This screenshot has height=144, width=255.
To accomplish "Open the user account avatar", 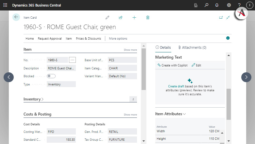I will click(250, 5).
